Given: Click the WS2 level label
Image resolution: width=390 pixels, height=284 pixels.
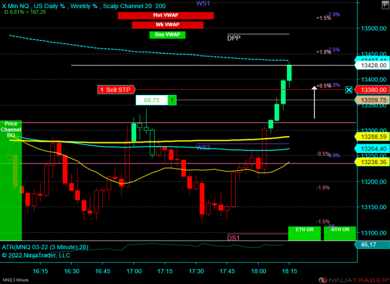Looking at the screenshot, I should point(203,148).
